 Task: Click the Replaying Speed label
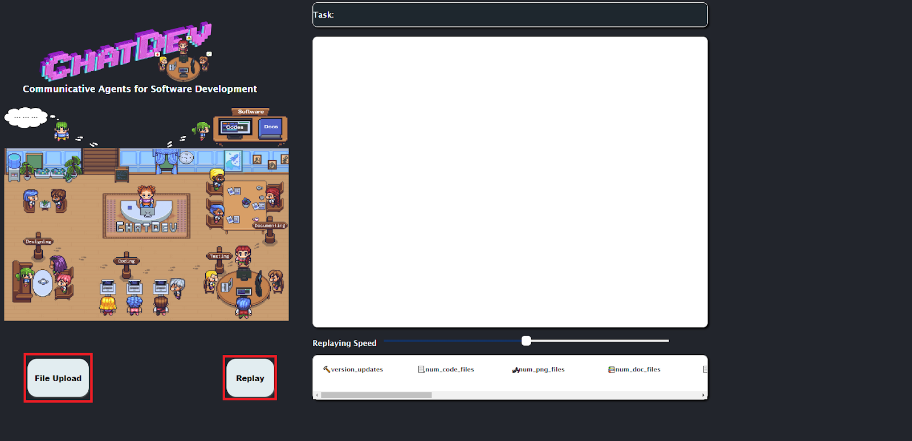[x=344, y=343]
